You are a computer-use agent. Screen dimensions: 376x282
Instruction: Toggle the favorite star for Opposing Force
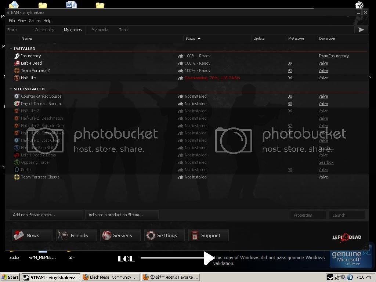click(180, 163)
